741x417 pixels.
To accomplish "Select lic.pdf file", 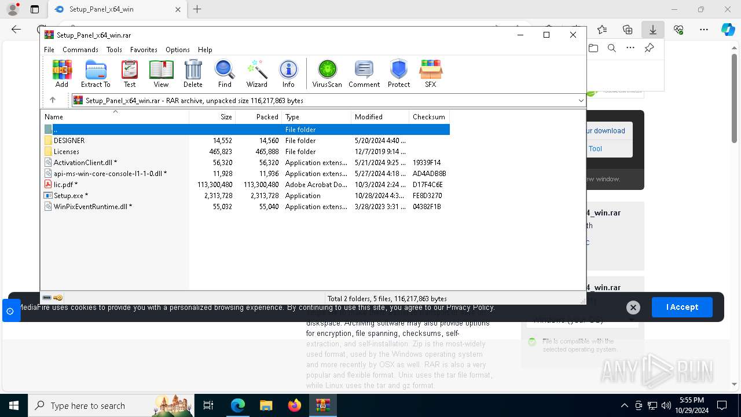I will coord(245,185).
